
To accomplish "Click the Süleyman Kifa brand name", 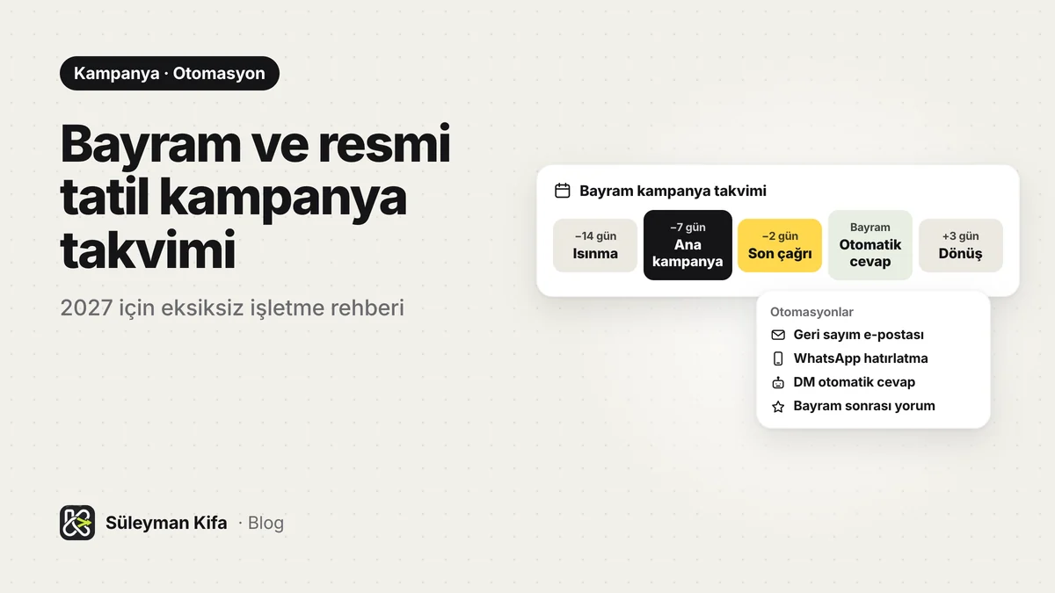I will (x=166, y=523).
